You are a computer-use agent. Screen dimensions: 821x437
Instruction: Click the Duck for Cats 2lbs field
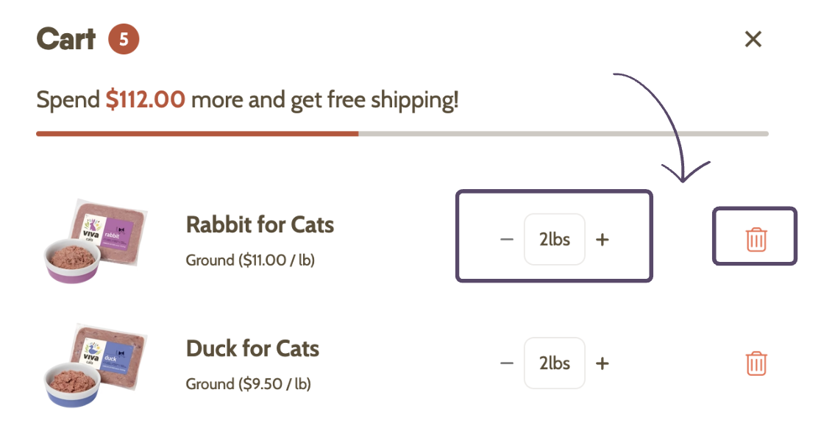(x=555, y=363)
